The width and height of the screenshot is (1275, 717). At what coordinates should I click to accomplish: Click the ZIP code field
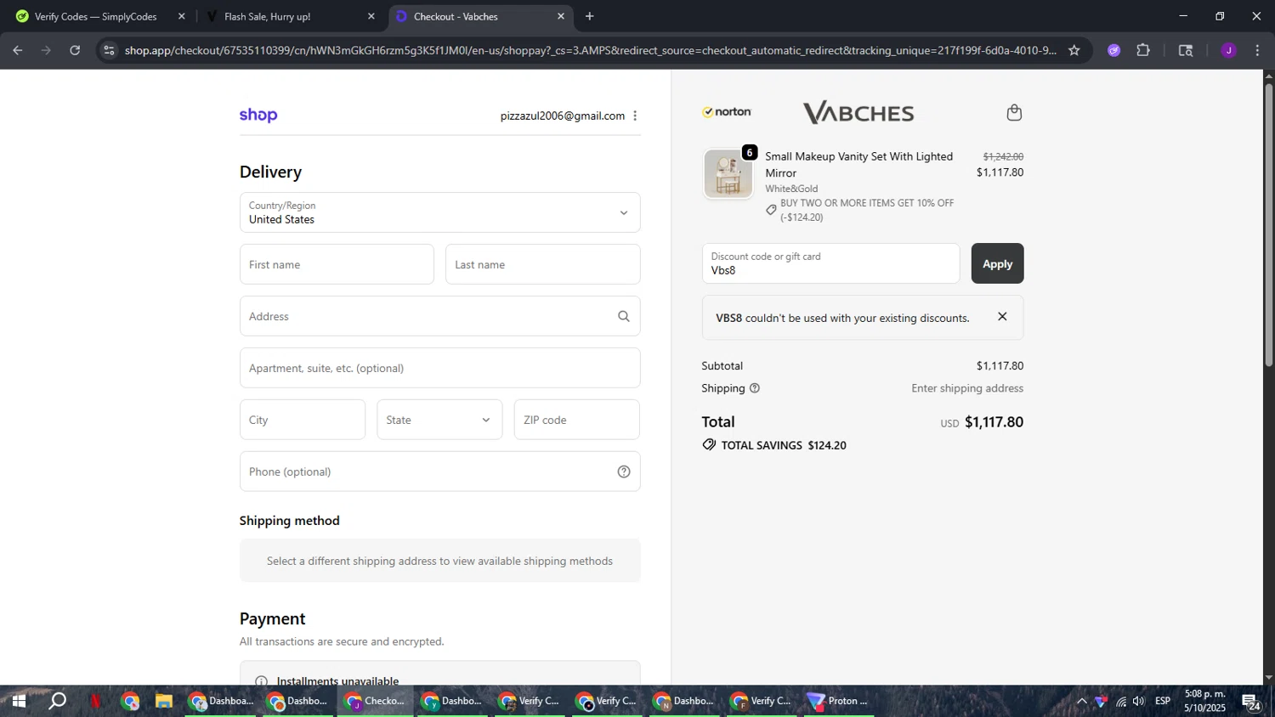[577, 420]
